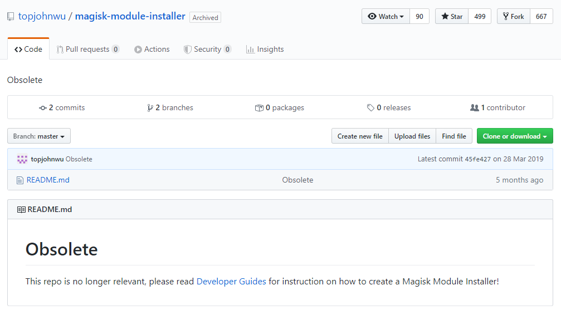Click the Actions play icon
The height and width of the screenshot is (315, 561).
(138, 50)
